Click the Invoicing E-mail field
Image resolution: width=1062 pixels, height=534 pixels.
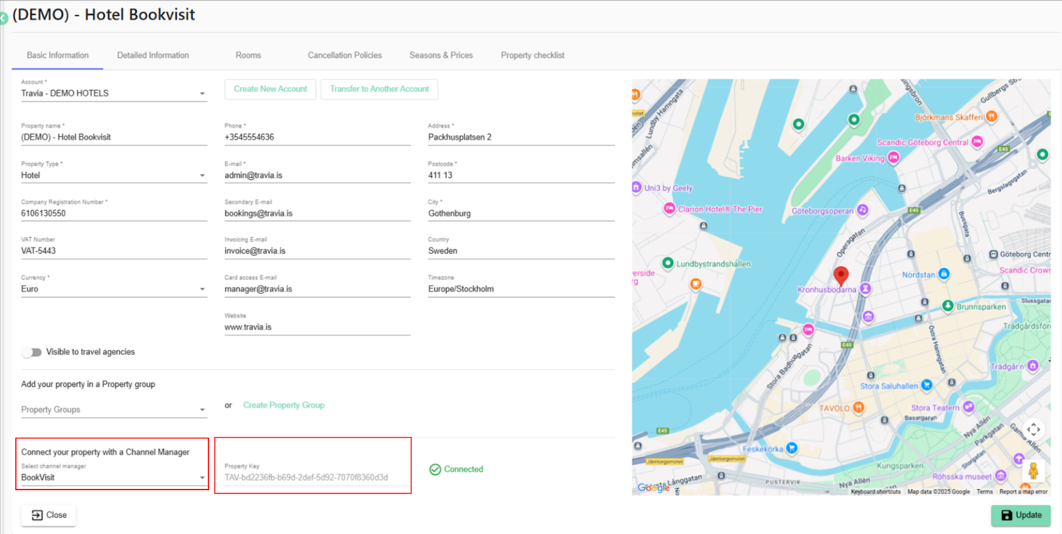pyautogui.click(x=317, y=251)
